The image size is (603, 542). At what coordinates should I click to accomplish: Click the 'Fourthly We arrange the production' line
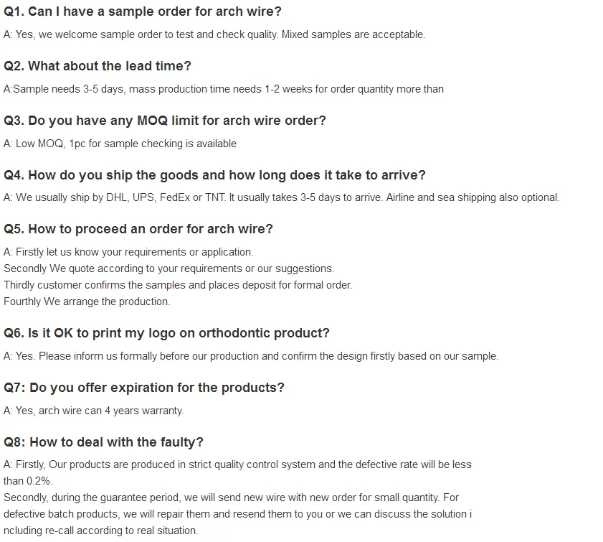87,302
